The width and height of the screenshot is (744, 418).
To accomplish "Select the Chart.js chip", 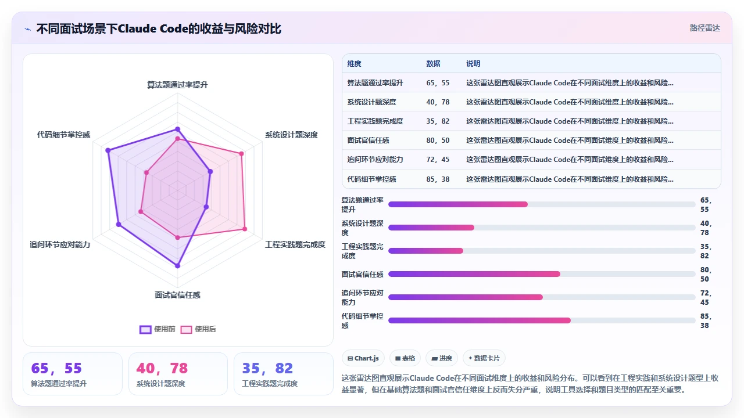I will 363,358.
